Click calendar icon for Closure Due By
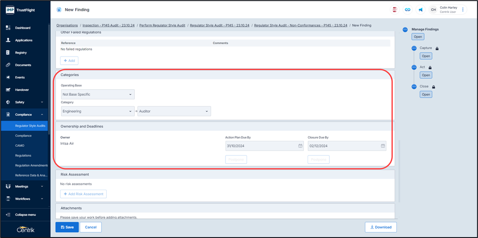The height and width of the screenshot is (238, 478). click(x=383, y=146)
